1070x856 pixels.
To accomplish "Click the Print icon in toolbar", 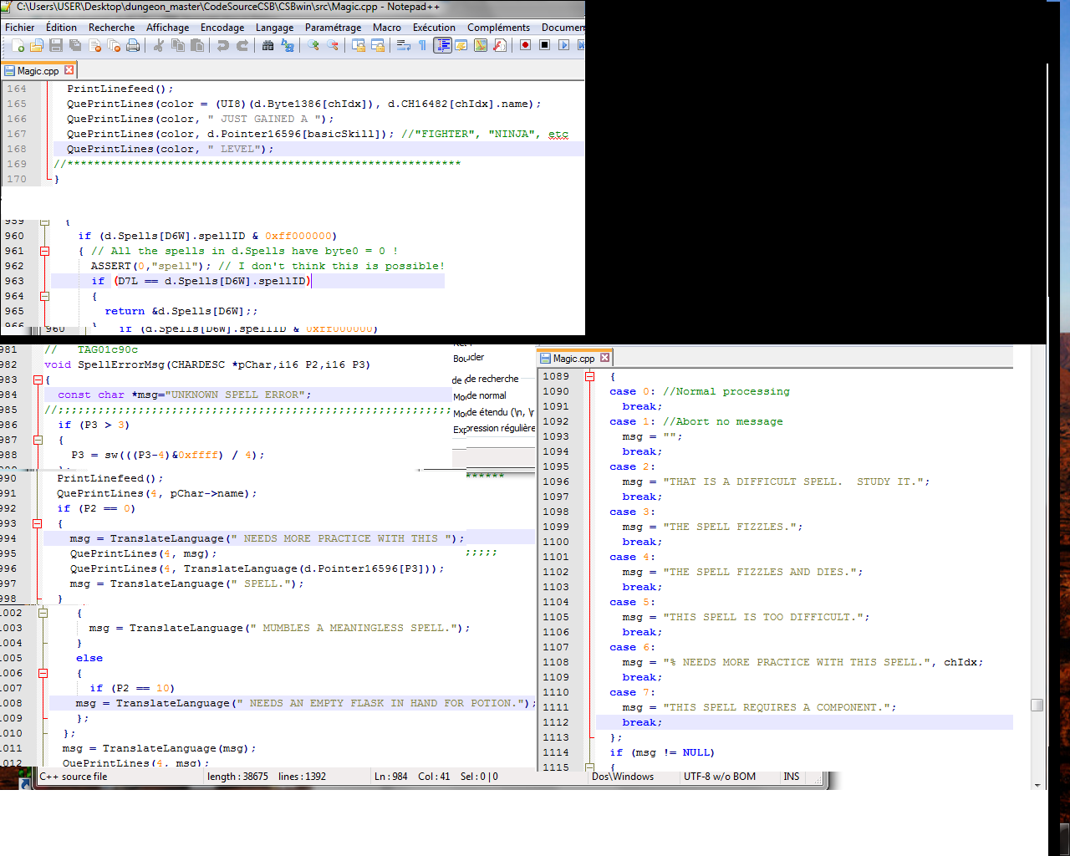I will coord(133,45).
